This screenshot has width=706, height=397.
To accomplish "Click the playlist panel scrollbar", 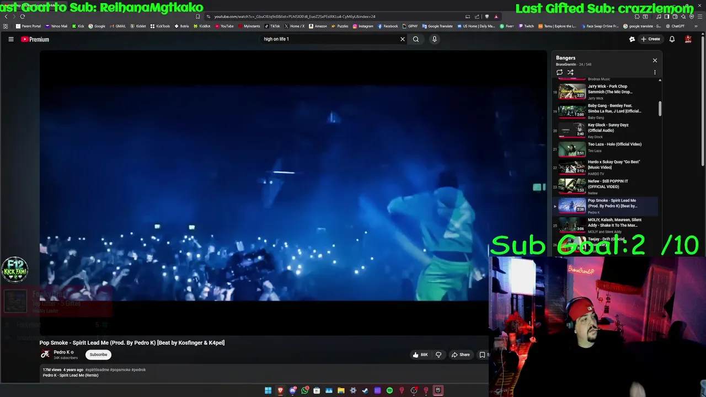I will [660, 109].
